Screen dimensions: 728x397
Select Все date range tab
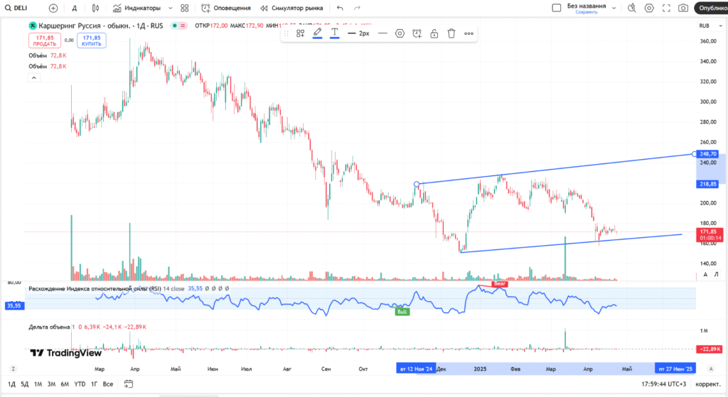pyautogui.click(x=108, y=384)
